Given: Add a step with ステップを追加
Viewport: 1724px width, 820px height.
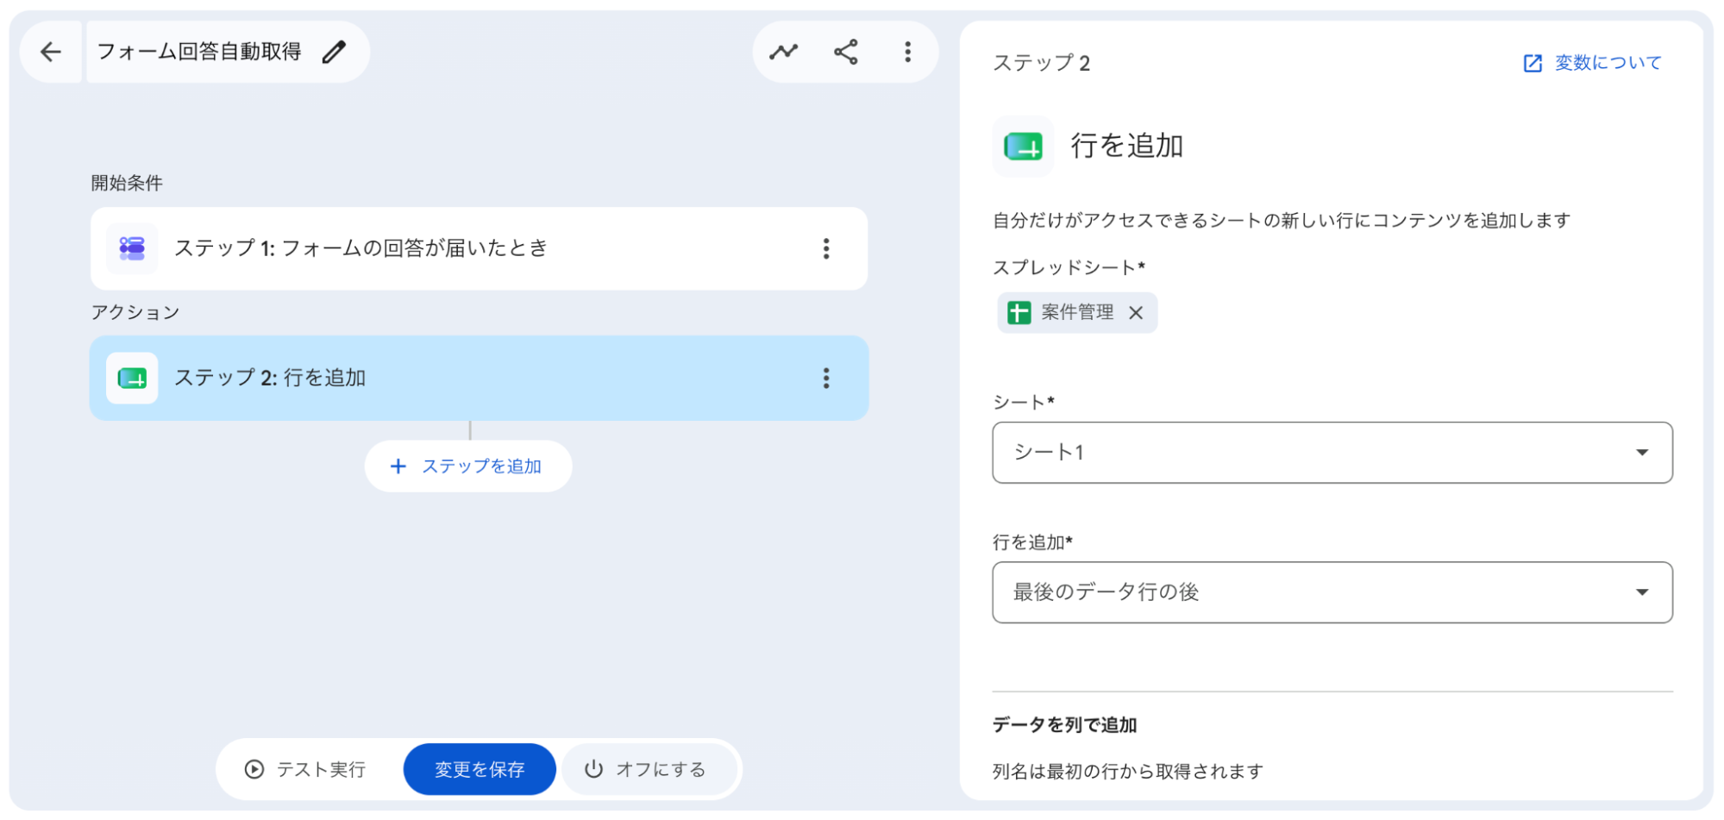Looking at the screenshot, I should (468, 466).
